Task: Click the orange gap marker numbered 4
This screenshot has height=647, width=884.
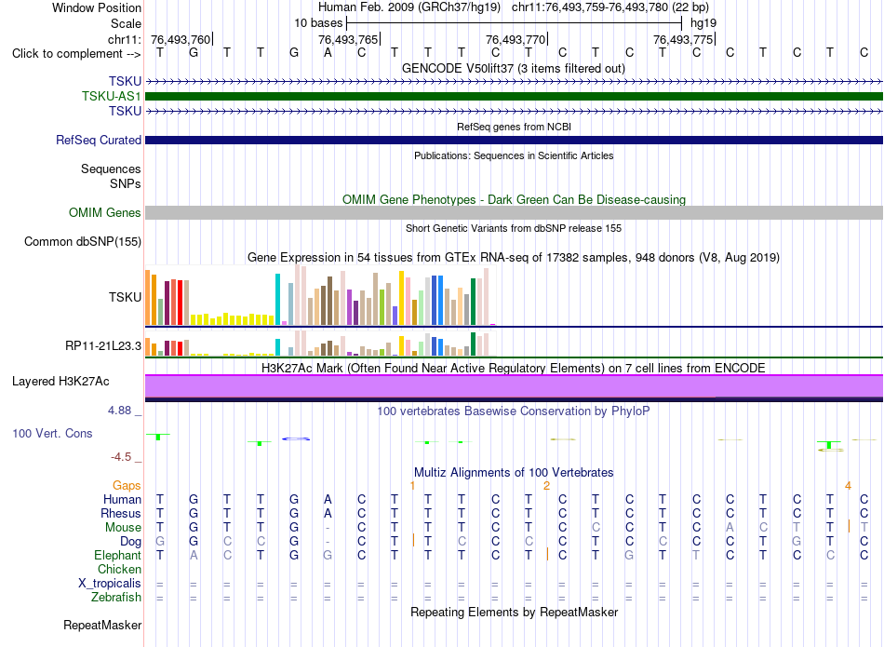Action: pos(848,486)
